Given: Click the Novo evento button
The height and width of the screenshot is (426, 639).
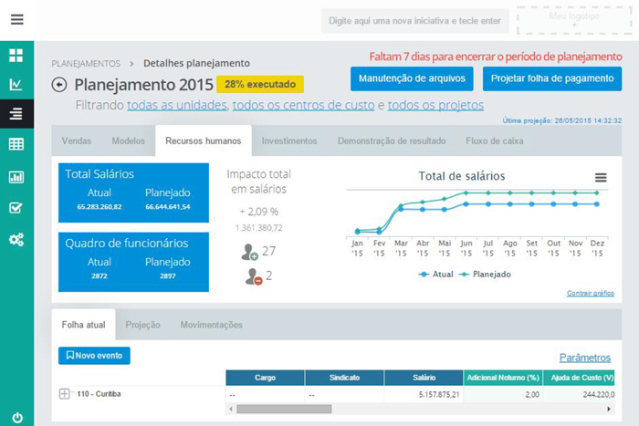Looking at the screenshot, I should [94, 356].
